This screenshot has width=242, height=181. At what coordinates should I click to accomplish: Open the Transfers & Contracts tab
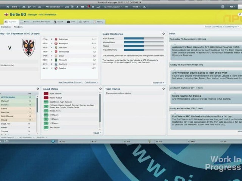tap(42, 22)
